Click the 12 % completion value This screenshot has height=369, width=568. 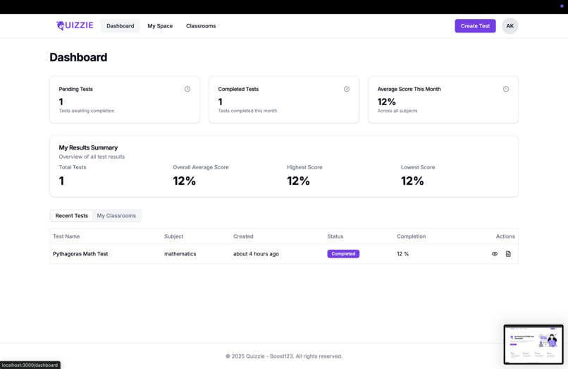(x=402, y=253)
